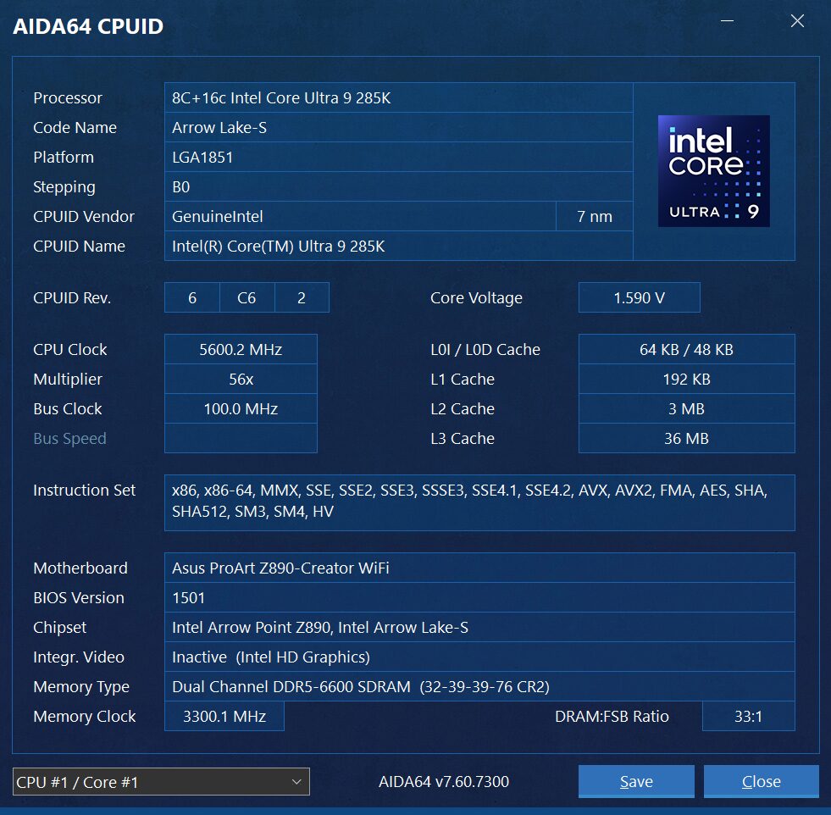Click the CPUID Vendor value GenuineIntel
Image resolution: width=831 pixels, height=815 pixels.
click(360, 216)
